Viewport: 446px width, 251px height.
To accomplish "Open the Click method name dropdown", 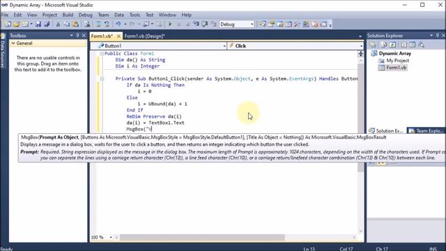I will 361,46.
